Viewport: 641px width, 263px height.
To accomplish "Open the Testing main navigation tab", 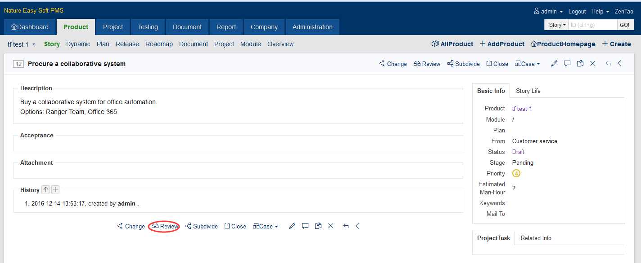I will (x=148, y=27).
